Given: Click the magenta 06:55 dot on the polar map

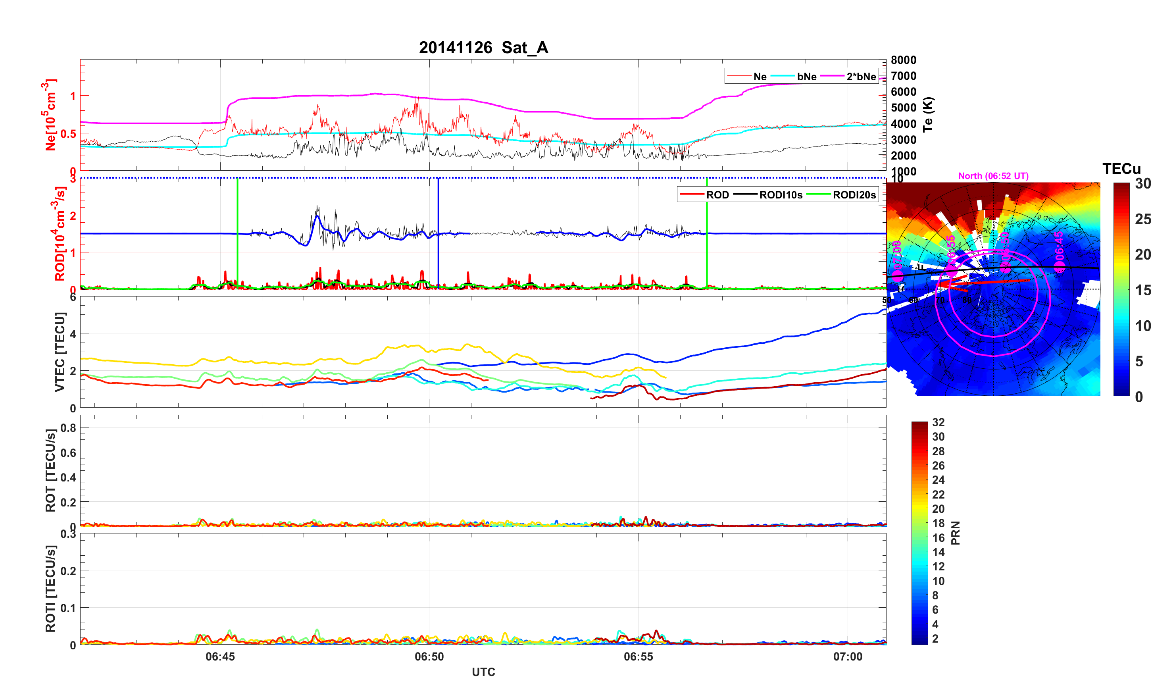Looking at the screenshot, I should tap(952, 272).
